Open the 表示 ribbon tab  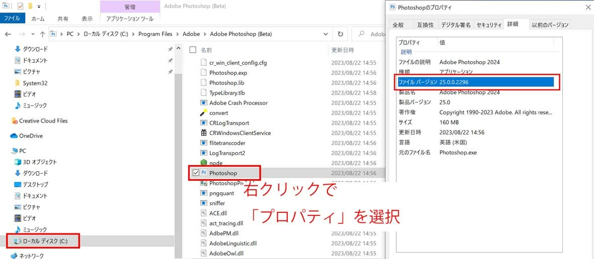click(87, 18)
